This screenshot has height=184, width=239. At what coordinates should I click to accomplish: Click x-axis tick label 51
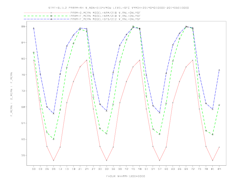(x=146, y=169)
